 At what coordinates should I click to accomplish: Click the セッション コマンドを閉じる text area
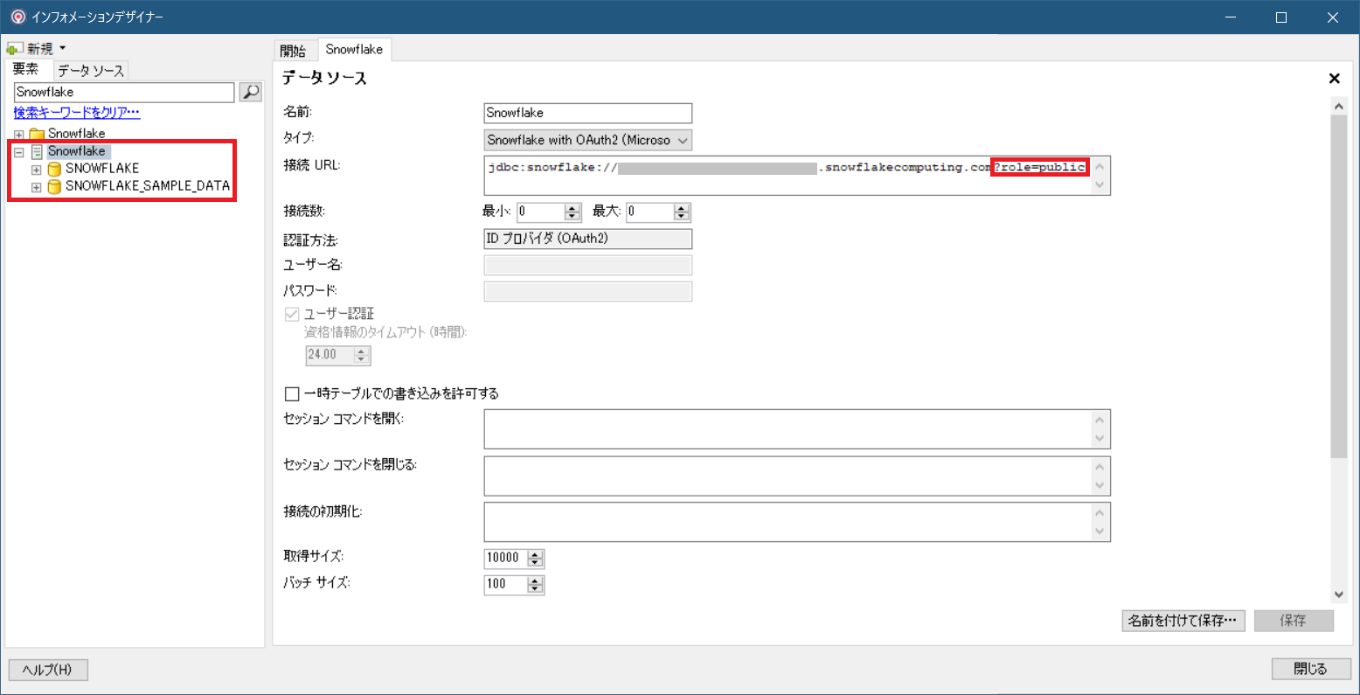pyautogui.click(x=787, y=476)
